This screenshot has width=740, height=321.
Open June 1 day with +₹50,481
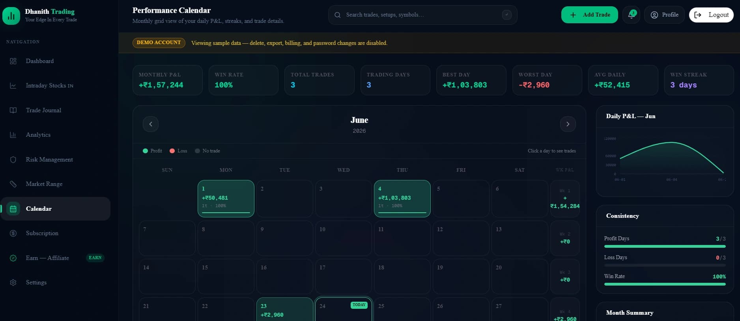coord(226,199)
